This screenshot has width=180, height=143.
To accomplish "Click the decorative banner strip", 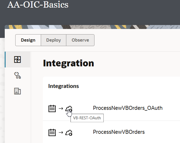I will pos(92,27).
